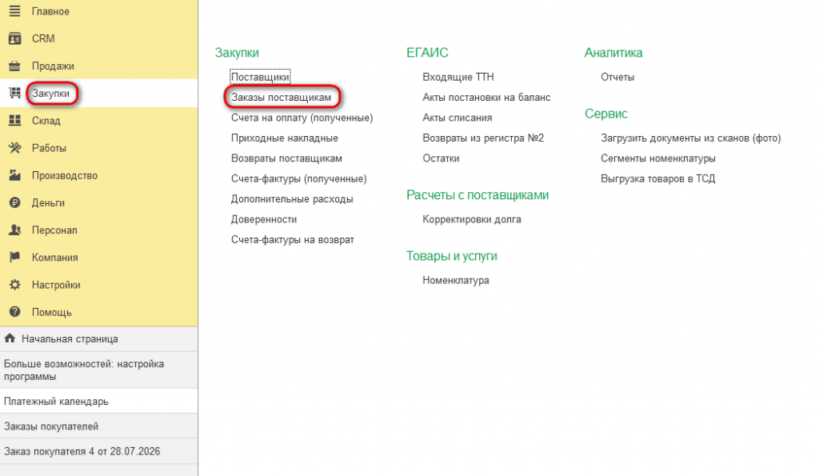Open Номенклатура under Товары и услуги
Viewport: 819px width, 476px height.
point(455,281)
